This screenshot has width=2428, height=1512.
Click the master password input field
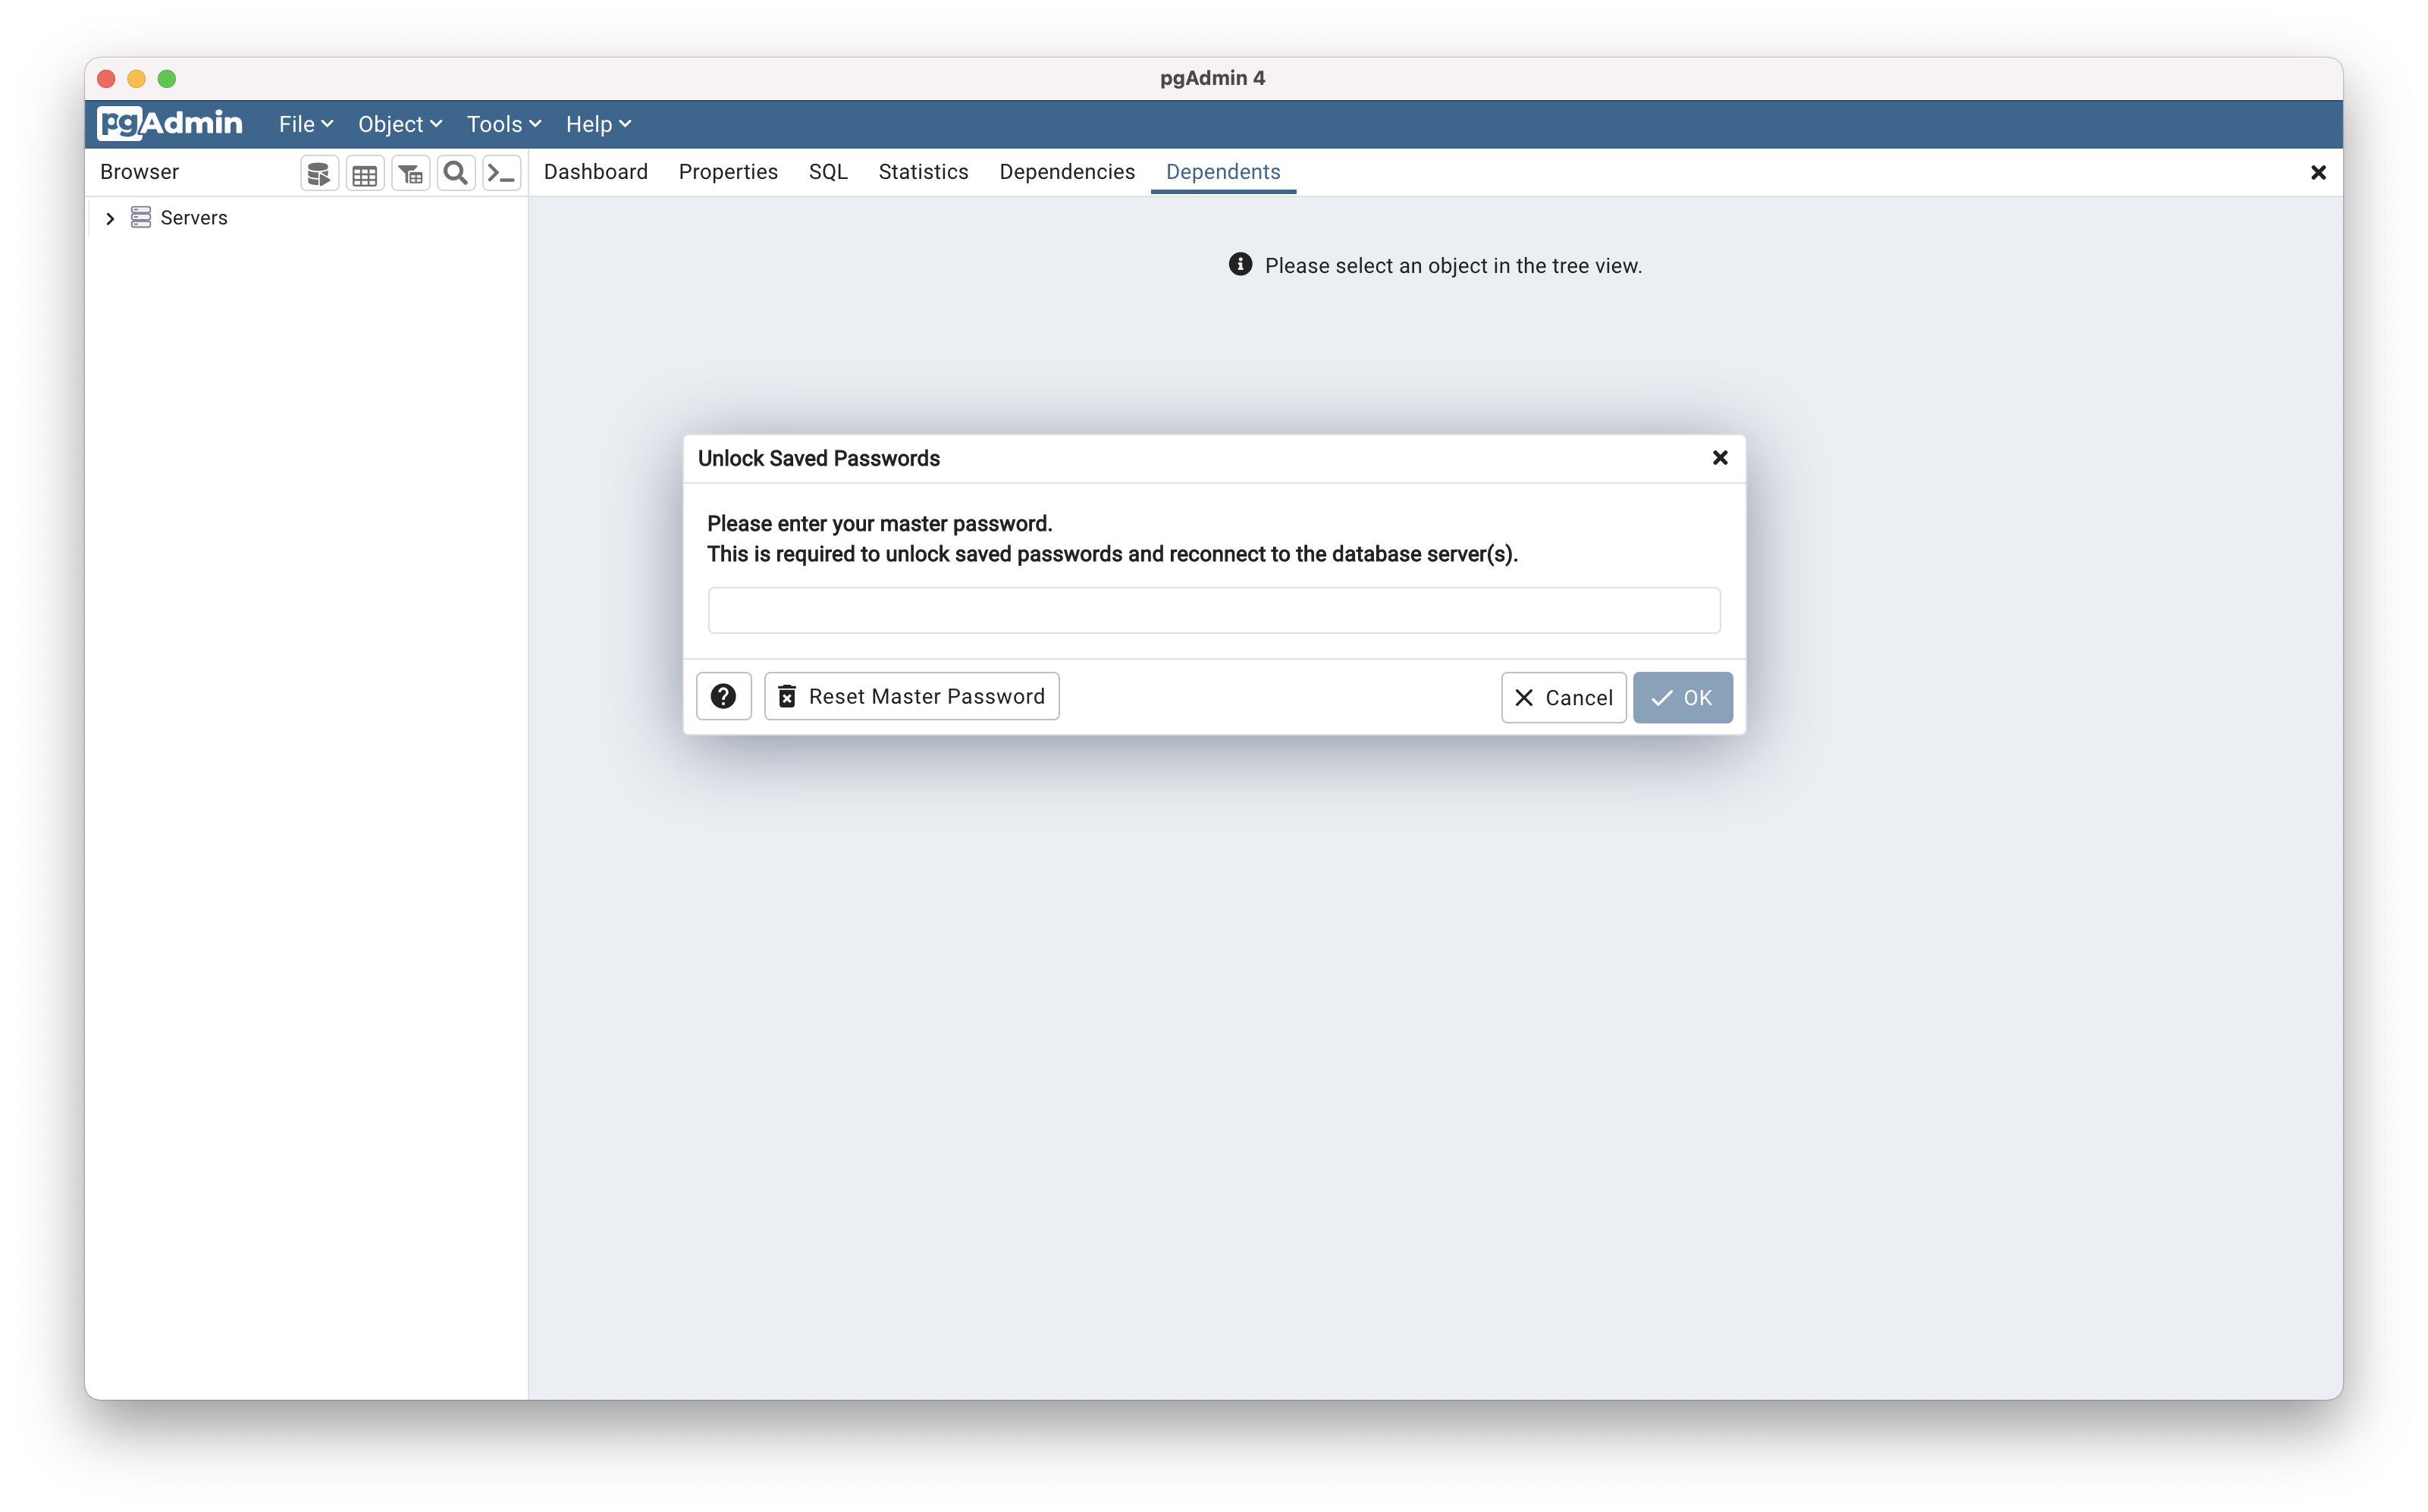pos(1213,610)
